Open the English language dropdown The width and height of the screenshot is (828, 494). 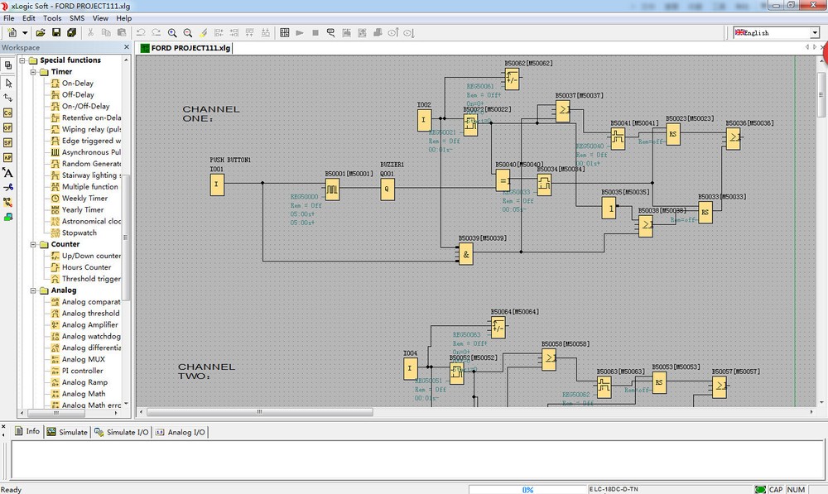tap(814, 33)
